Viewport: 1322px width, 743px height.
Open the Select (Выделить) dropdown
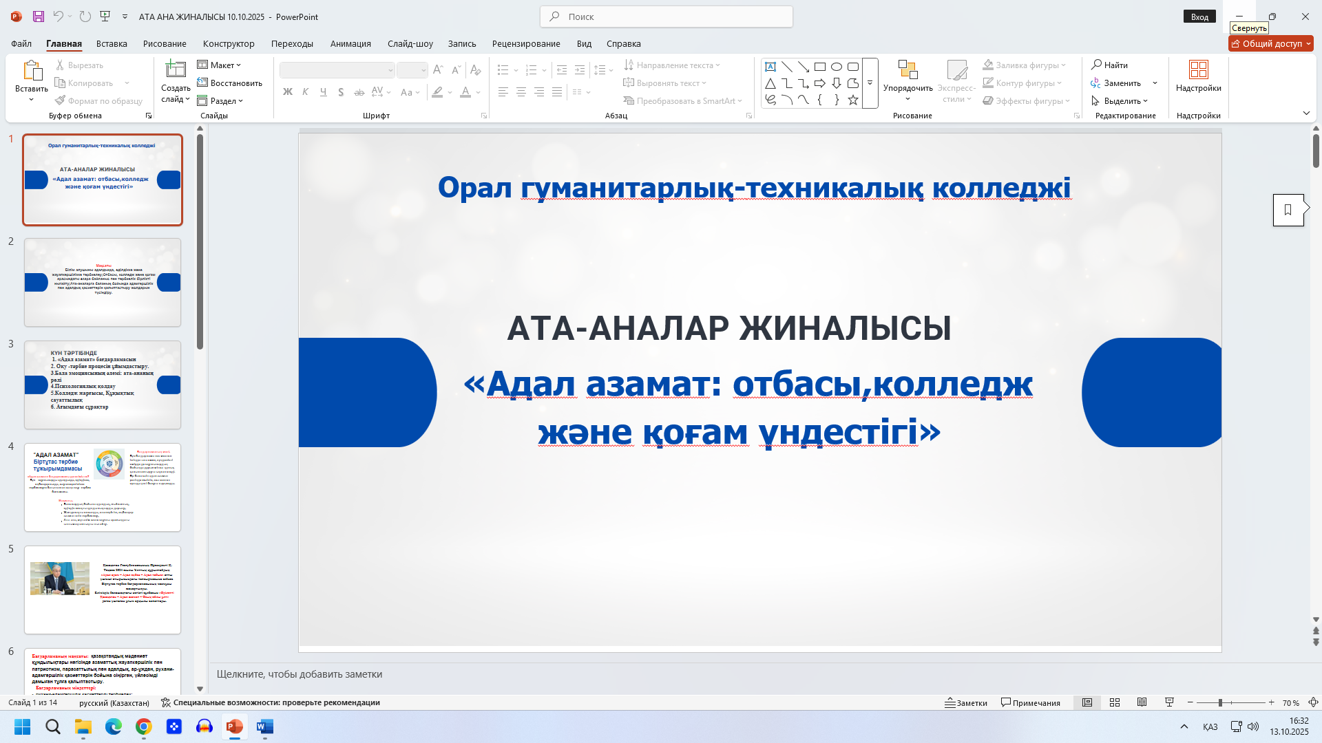[x=1120, y=100]
